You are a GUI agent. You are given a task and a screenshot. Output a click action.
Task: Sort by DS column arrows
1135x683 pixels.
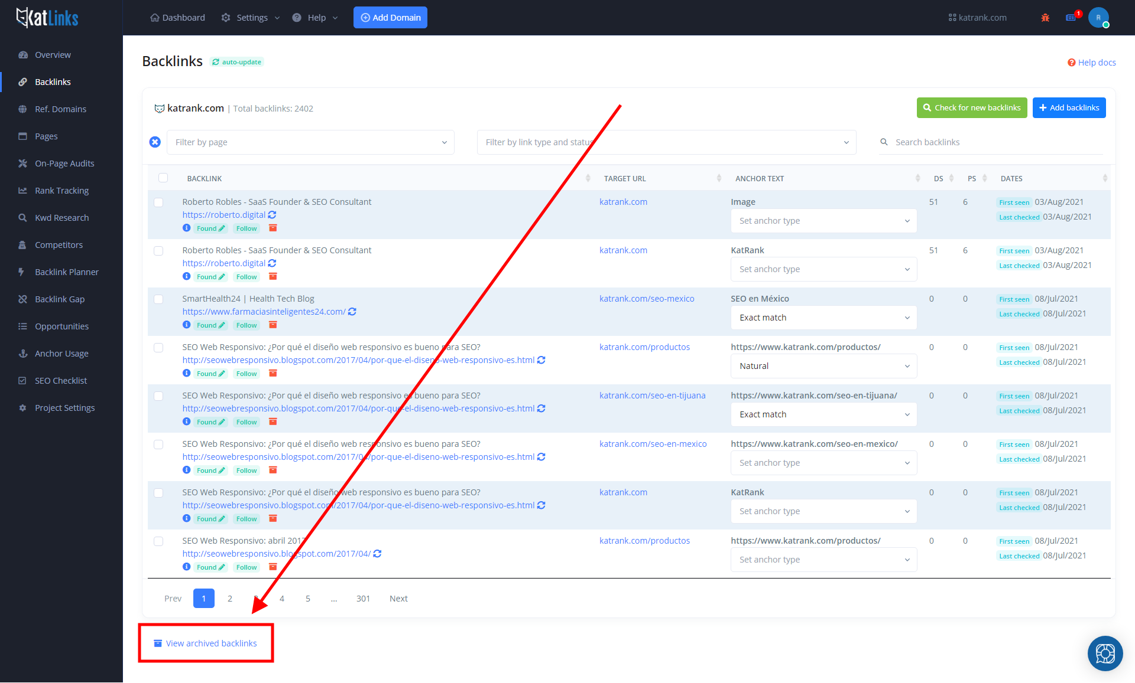point(951,178)
